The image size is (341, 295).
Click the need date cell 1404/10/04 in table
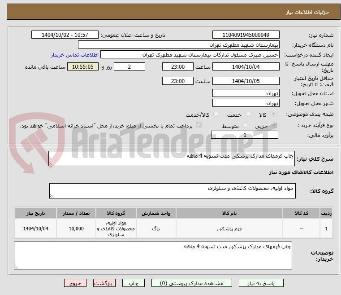[36, 229]
